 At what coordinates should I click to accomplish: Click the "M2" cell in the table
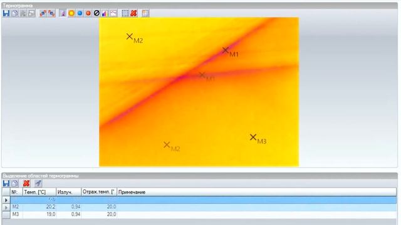coord(16,207)
